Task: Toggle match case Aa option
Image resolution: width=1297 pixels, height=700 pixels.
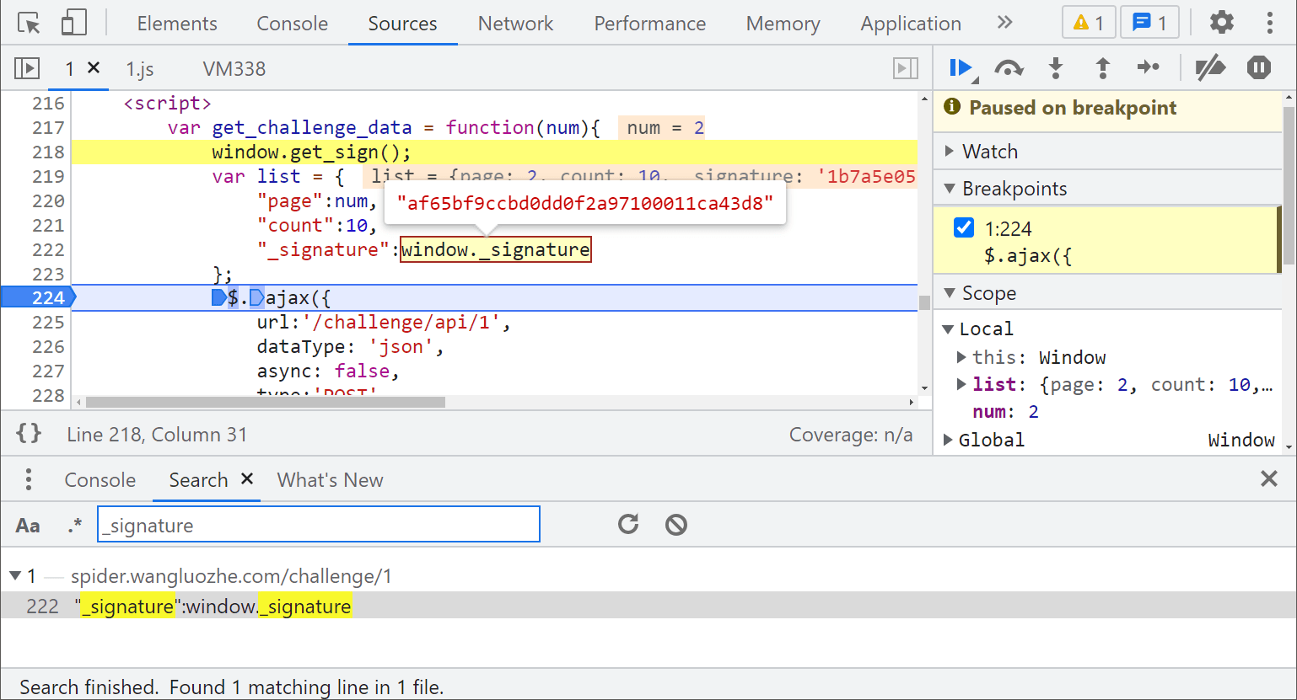Action: (28, 526)
